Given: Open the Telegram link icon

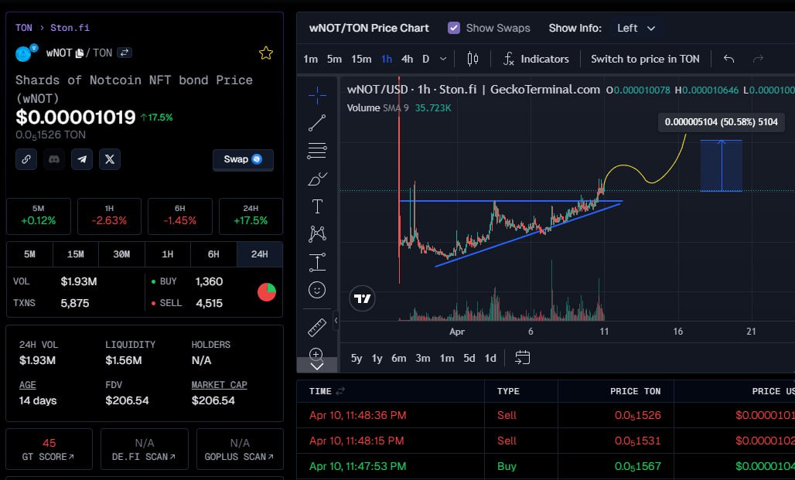Looking at the screenshot, I should pos(82,159).
